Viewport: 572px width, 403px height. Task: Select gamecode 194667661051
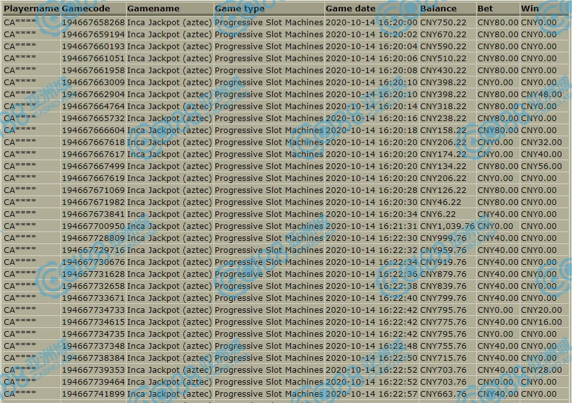click(93, 59)
